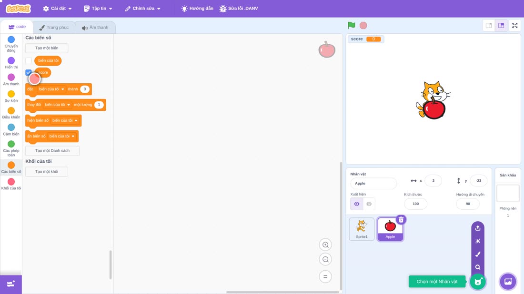Click the green flag to run
The image size is (524, 294).
(351, 25)
